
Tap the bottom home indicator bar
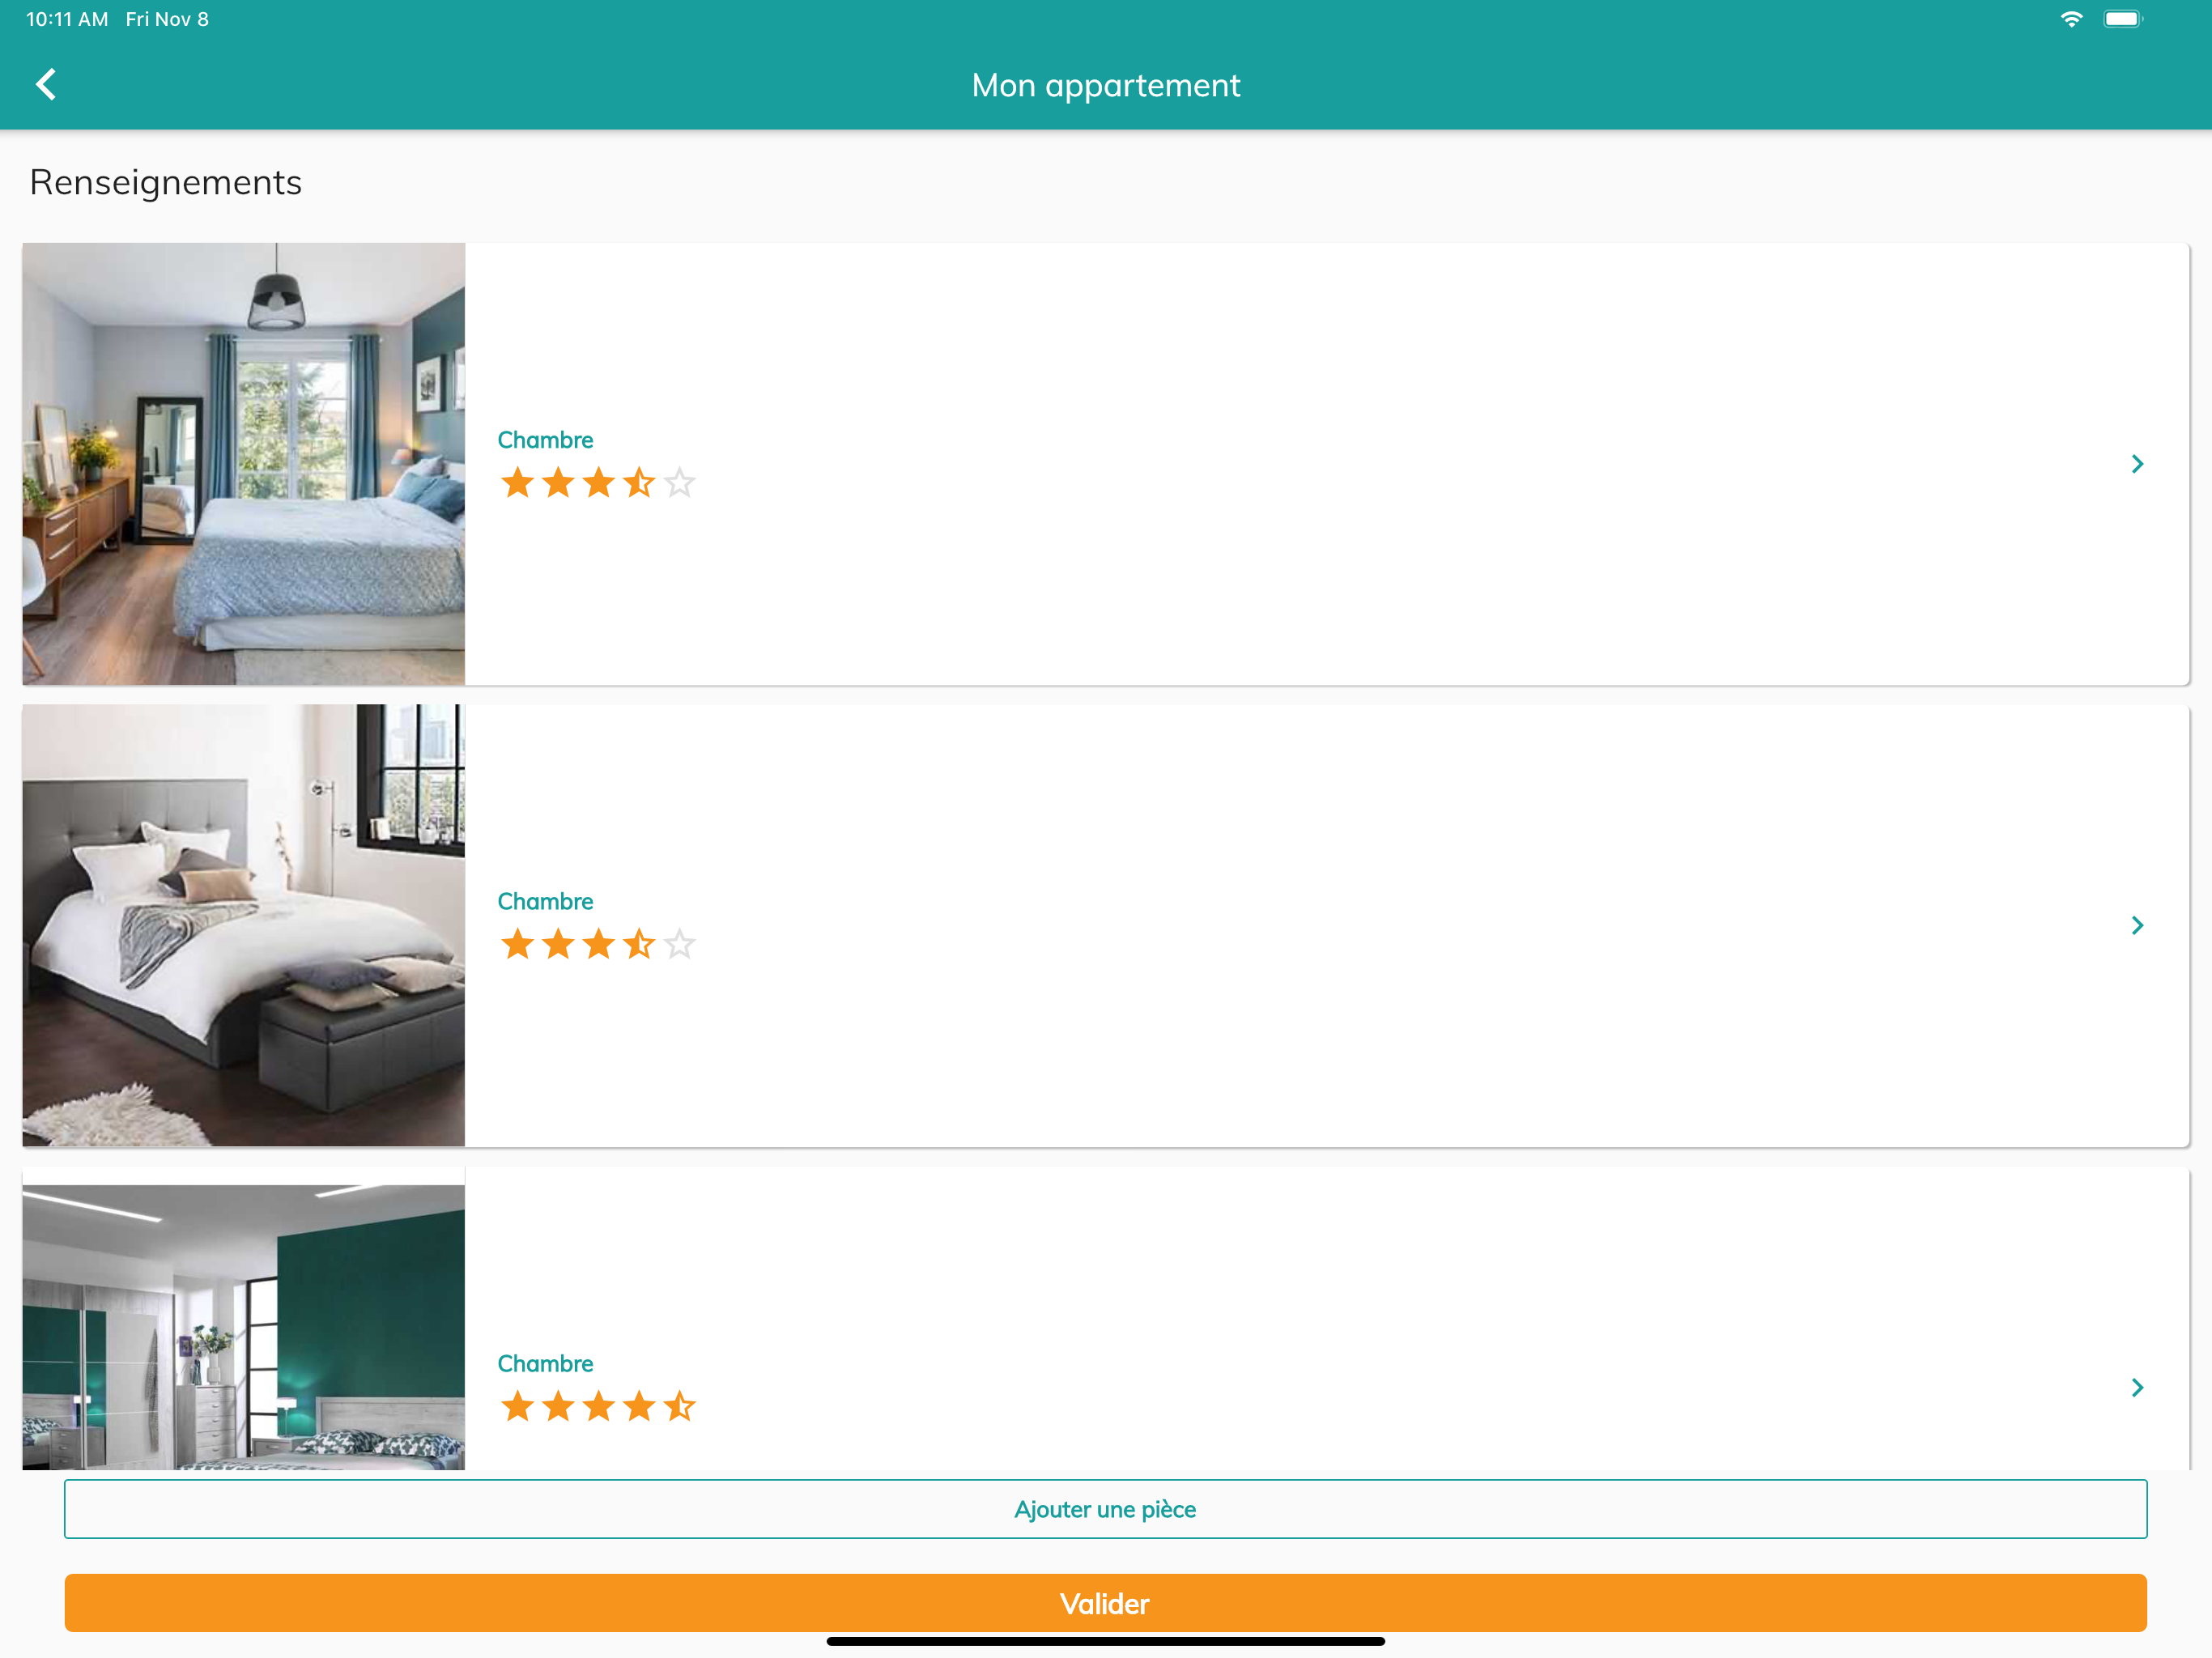click(x=1105, y=1641)
